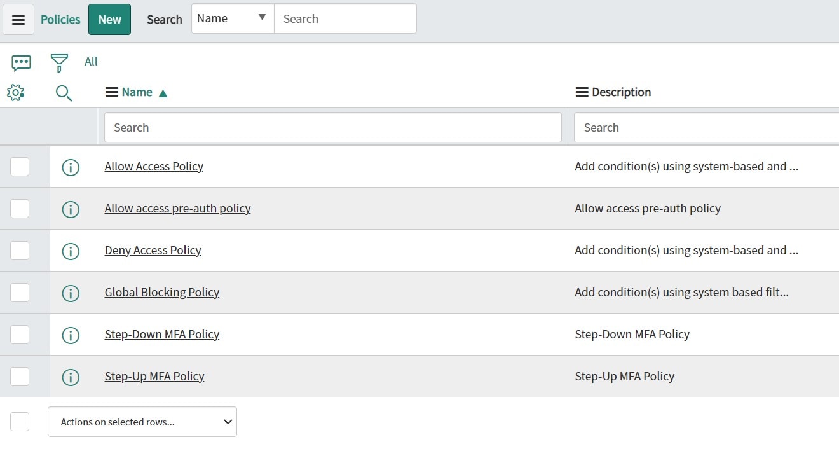Open the comments panel icon
839x470 pixels.
[x=20, y=62]
